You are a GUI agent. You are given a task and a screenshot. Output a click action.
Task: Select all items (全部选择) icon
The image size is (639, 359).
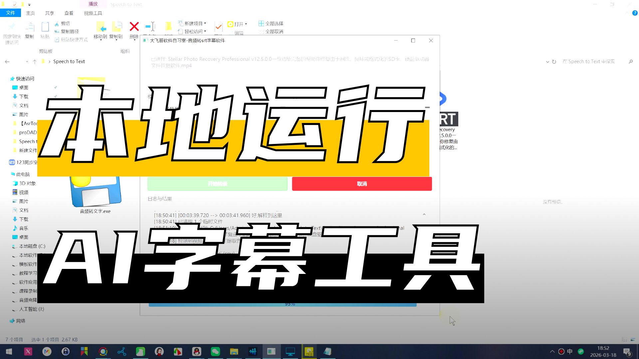click(261, 24)
